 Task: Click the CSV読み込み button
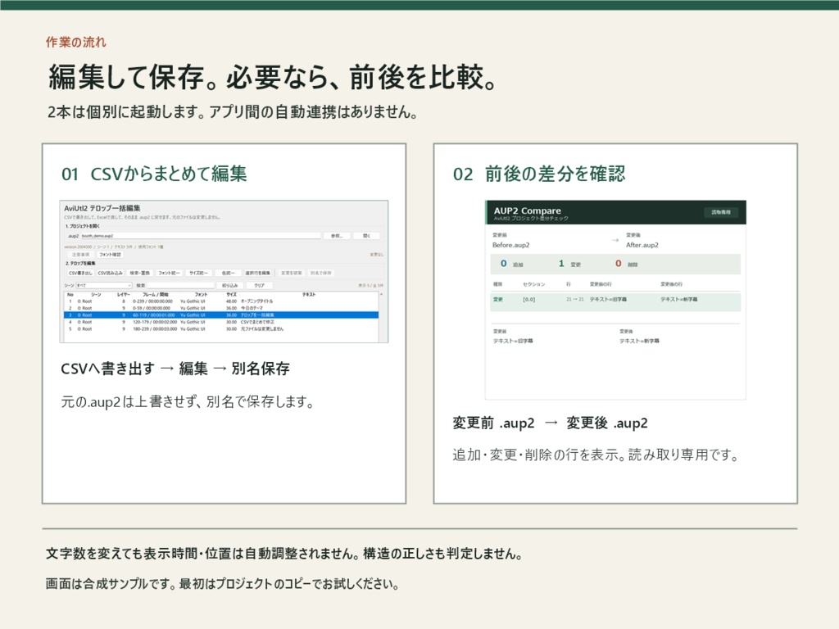pyautogui.click(x=111, y=273)
